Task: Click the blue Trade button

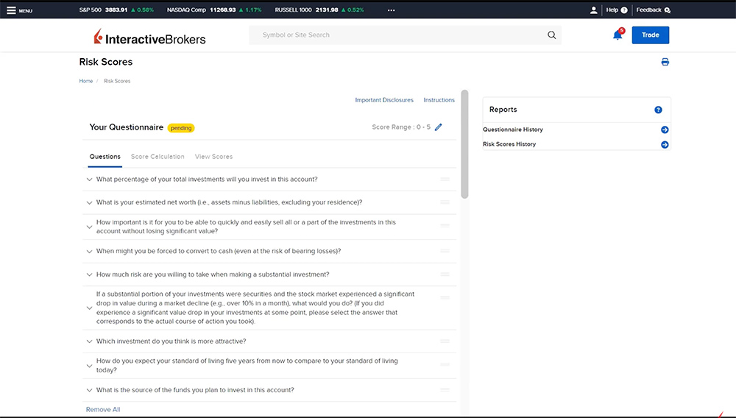Action: click(x=650, y=35)
